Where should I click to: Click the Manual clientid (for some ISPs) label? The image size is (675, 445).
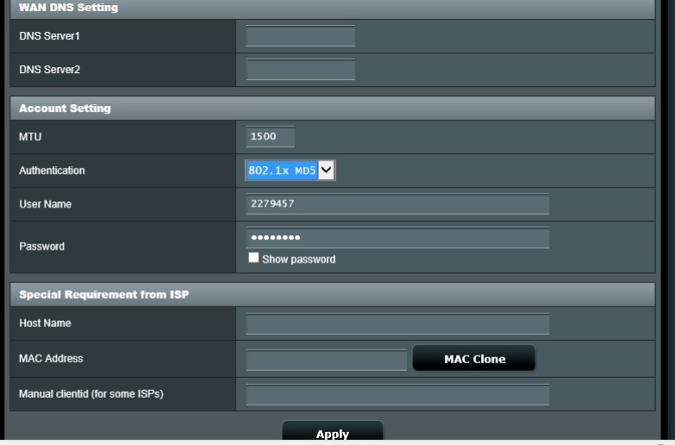click(91, 394)
